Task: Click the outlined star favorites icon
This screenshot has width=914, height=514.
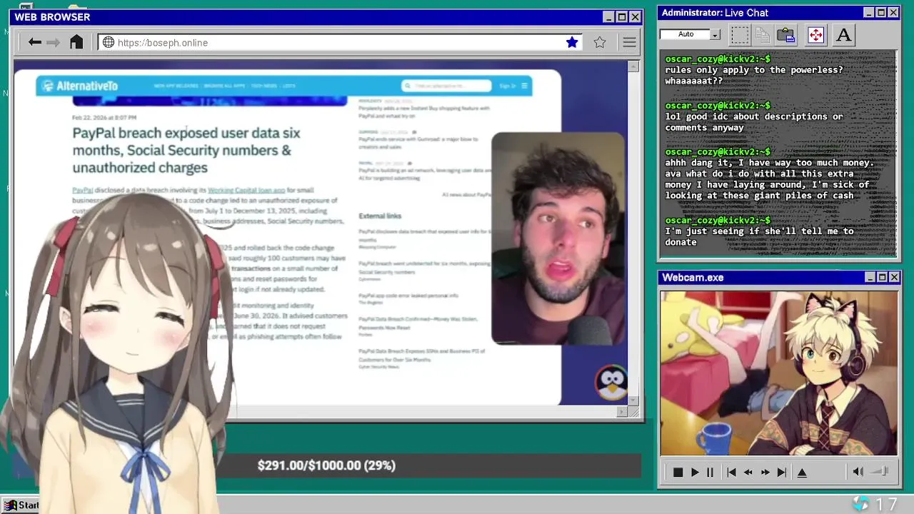Action: [x=600, y=42]
